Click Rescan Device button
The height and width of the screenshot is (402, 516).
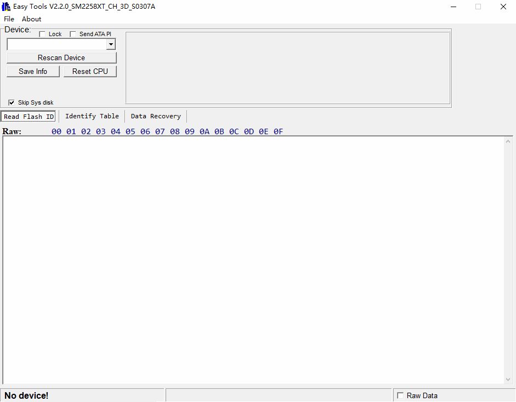coord(61,58)
